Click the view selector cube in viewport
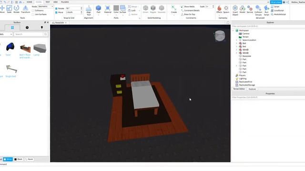Screen dimensions: 305x171 click(220, 36)
